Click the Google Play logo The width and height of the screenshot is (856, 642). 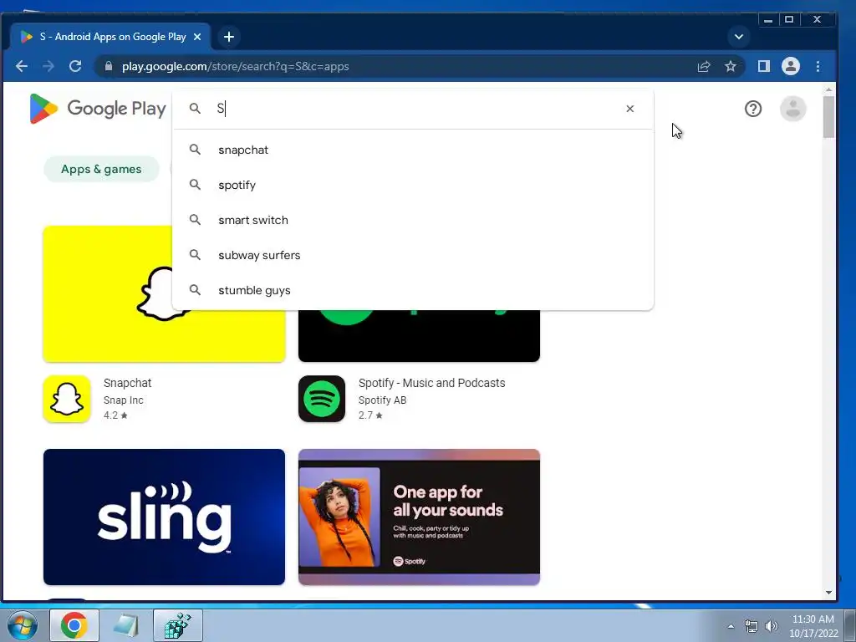click(x=98, y=109)
